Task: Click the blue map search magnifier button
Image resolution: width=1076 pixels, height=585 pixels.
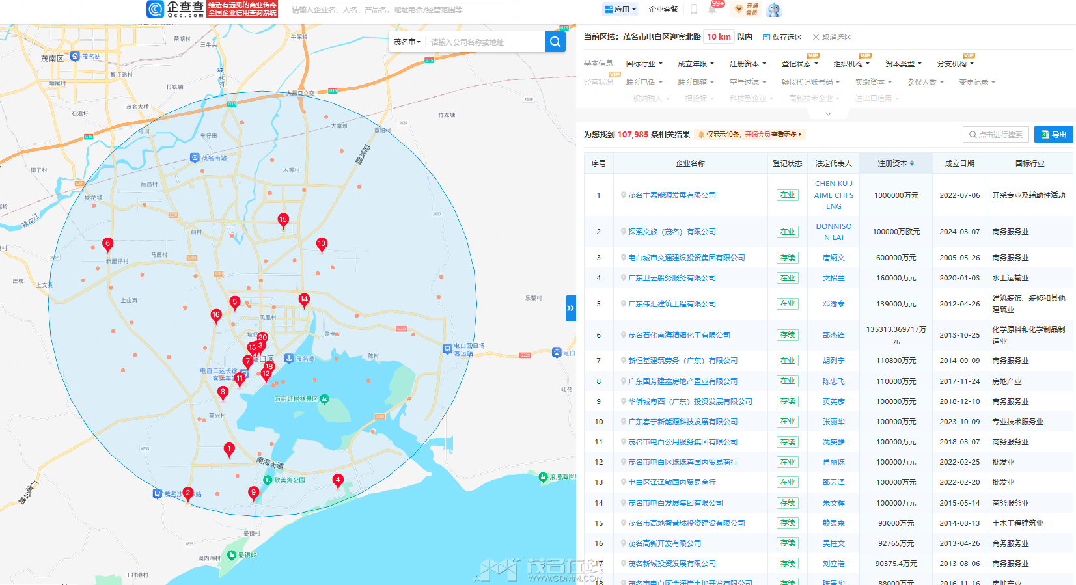Action: click(x=555, y=42)
